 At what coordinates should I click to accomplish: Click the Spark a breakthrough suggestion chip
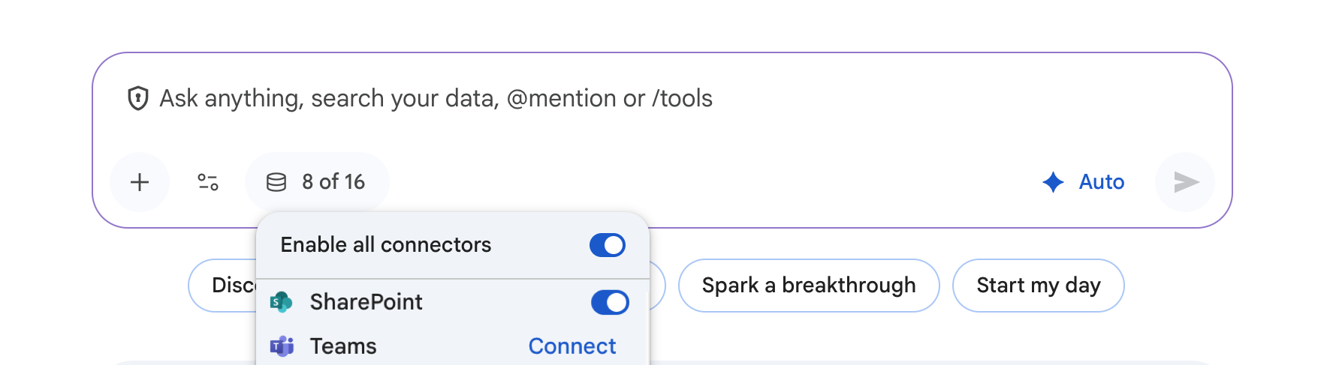tap(808, 286)
